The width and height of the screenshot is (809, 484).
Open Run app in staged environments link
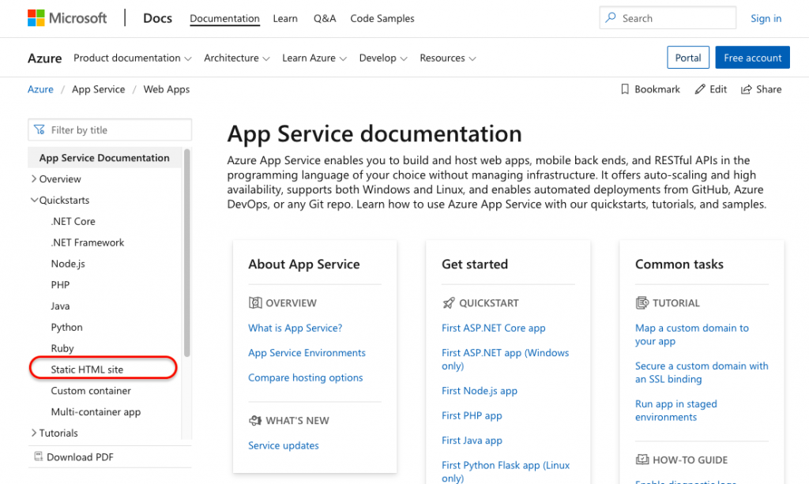click(676, 411)
